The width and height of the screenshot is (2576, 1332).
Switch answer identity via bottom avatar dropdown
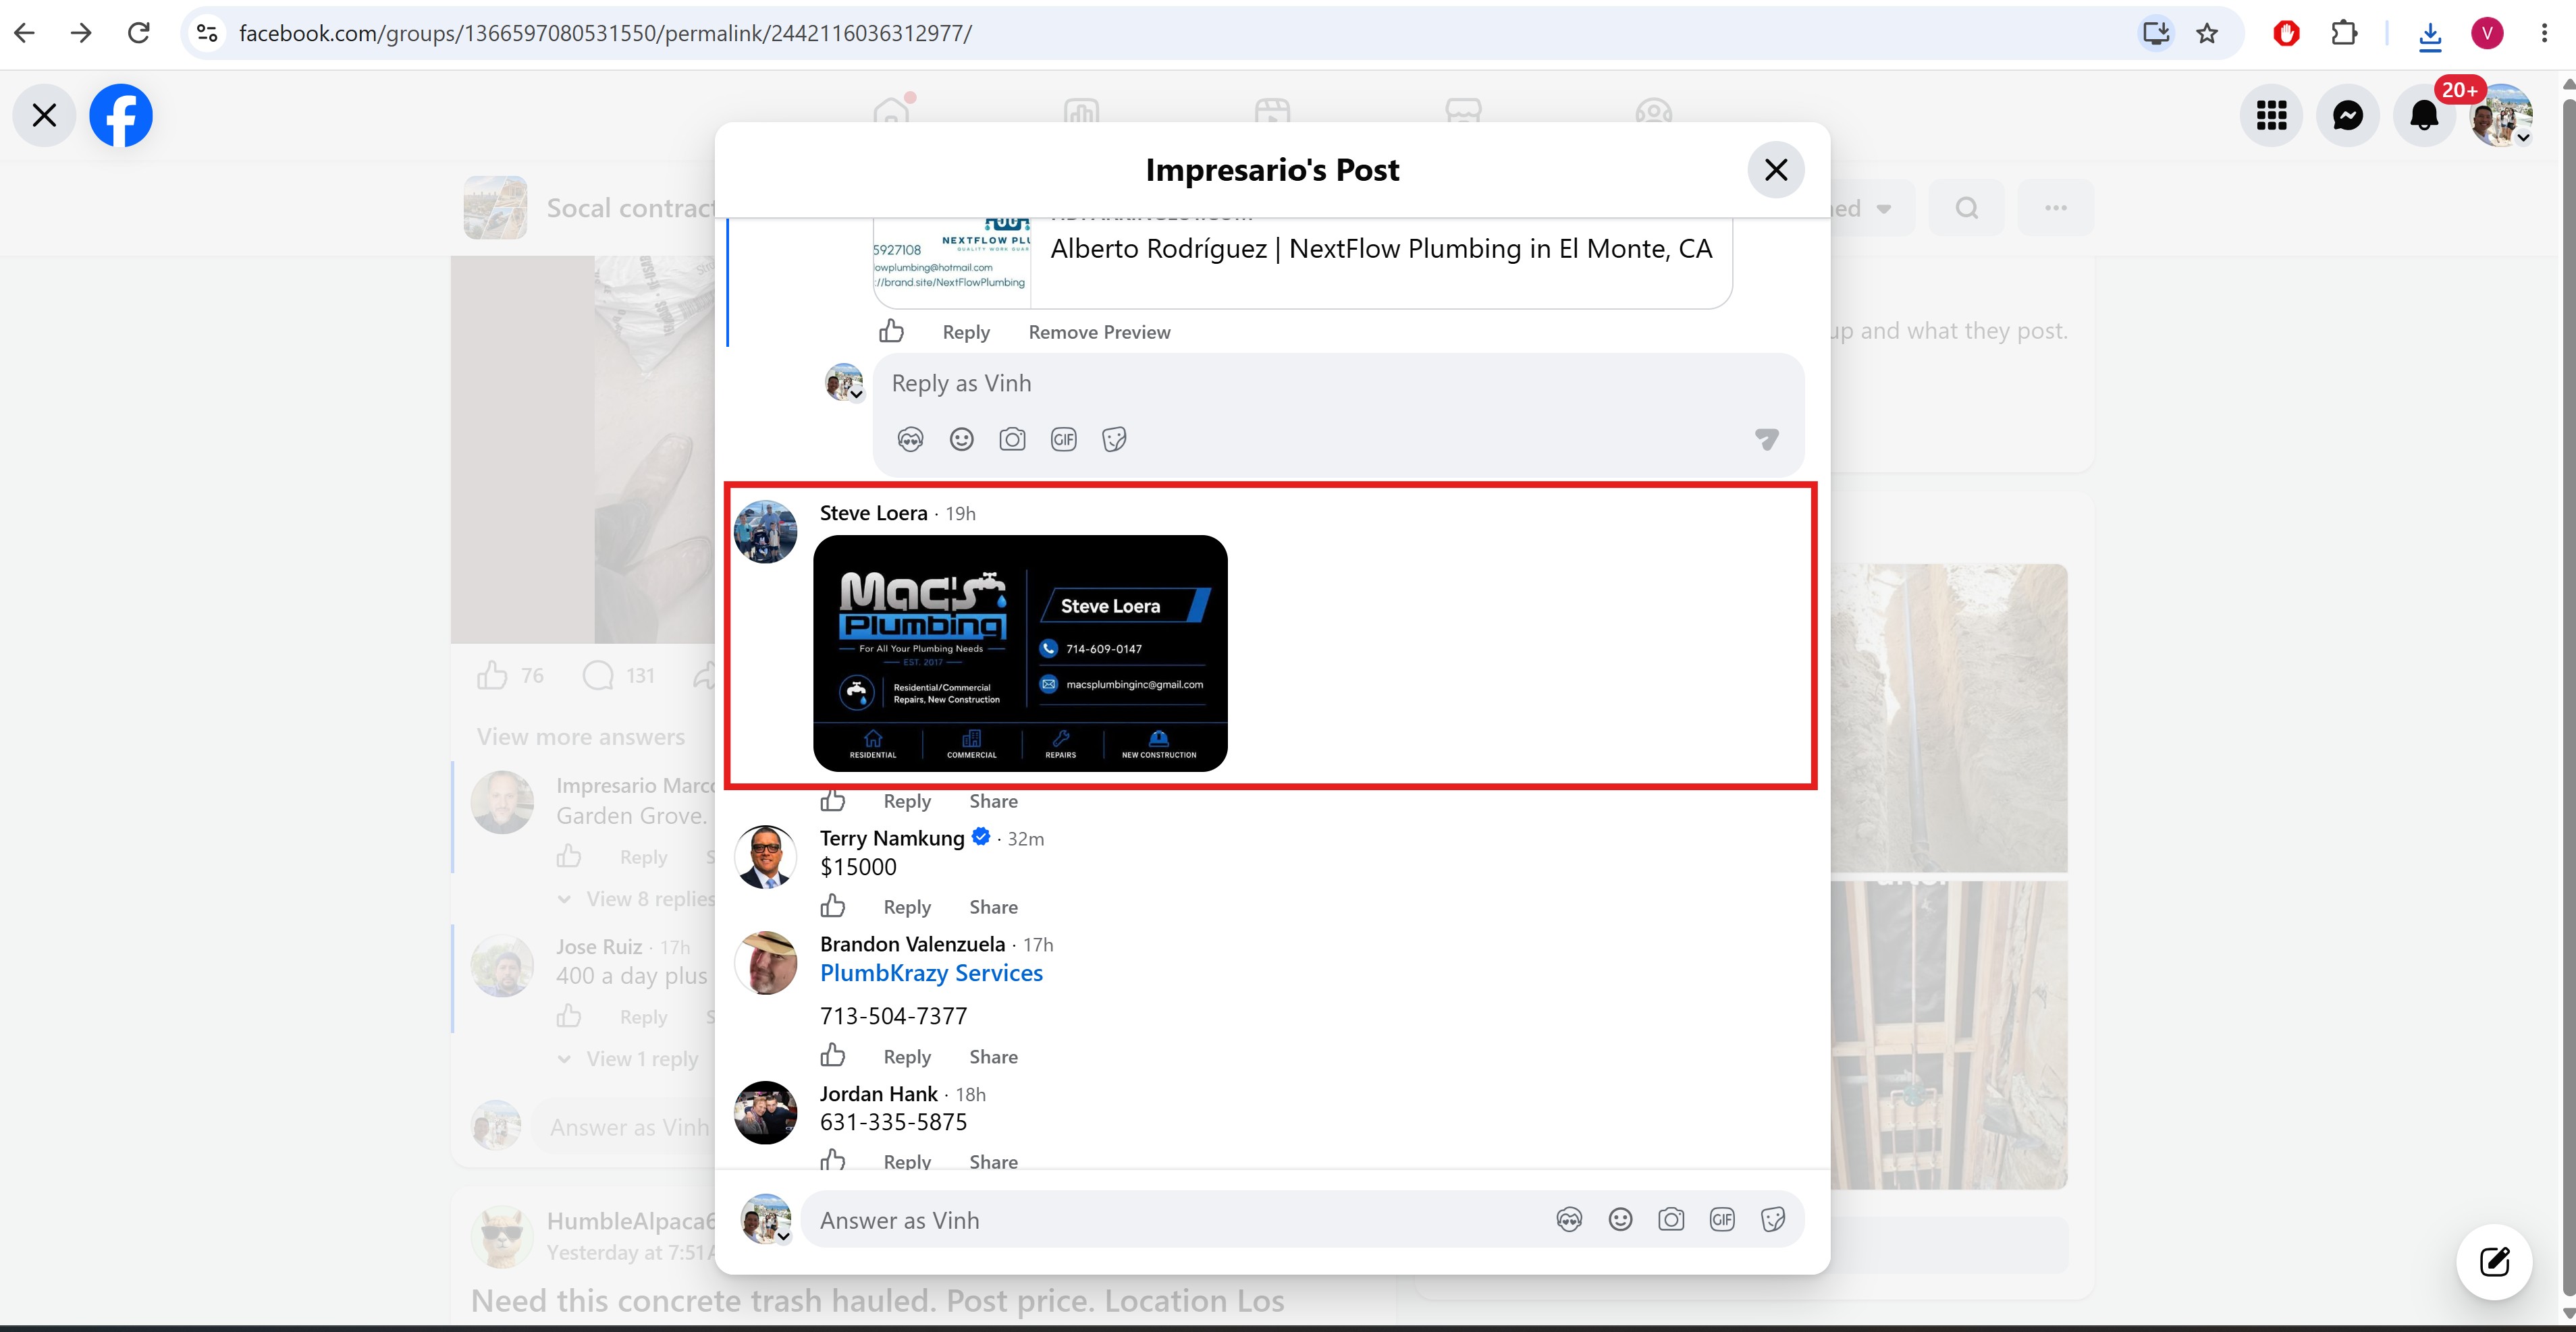click(766, 1220)
